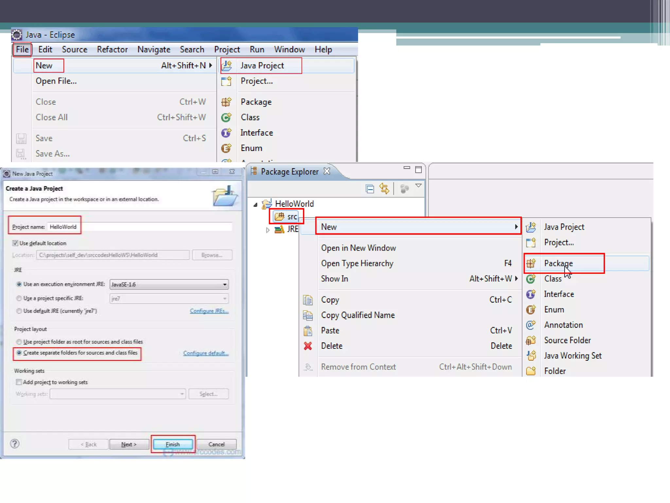
Task: Open the Refactor menu
Action: 112,49
